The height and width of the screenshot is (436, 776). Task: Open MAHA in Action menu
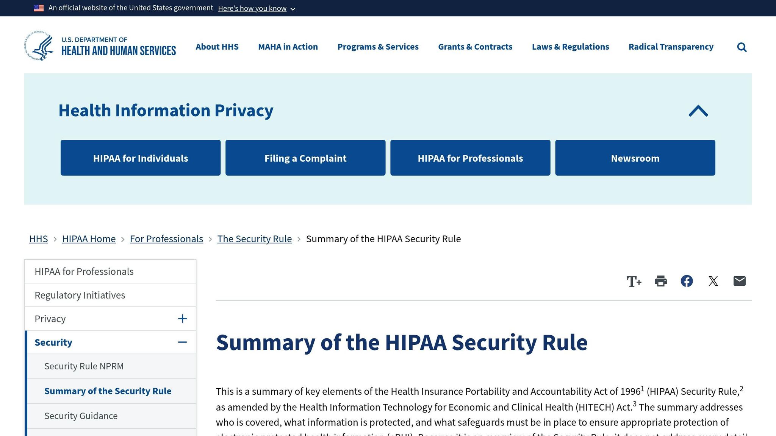288,47
